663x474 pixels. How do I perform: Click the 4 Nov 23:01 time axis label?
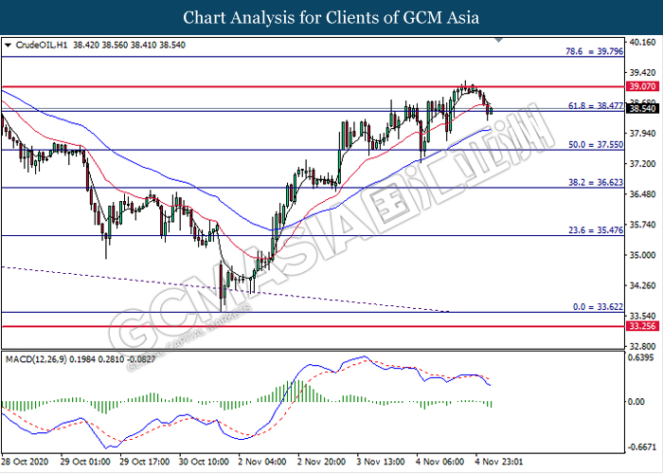point(499,462)
